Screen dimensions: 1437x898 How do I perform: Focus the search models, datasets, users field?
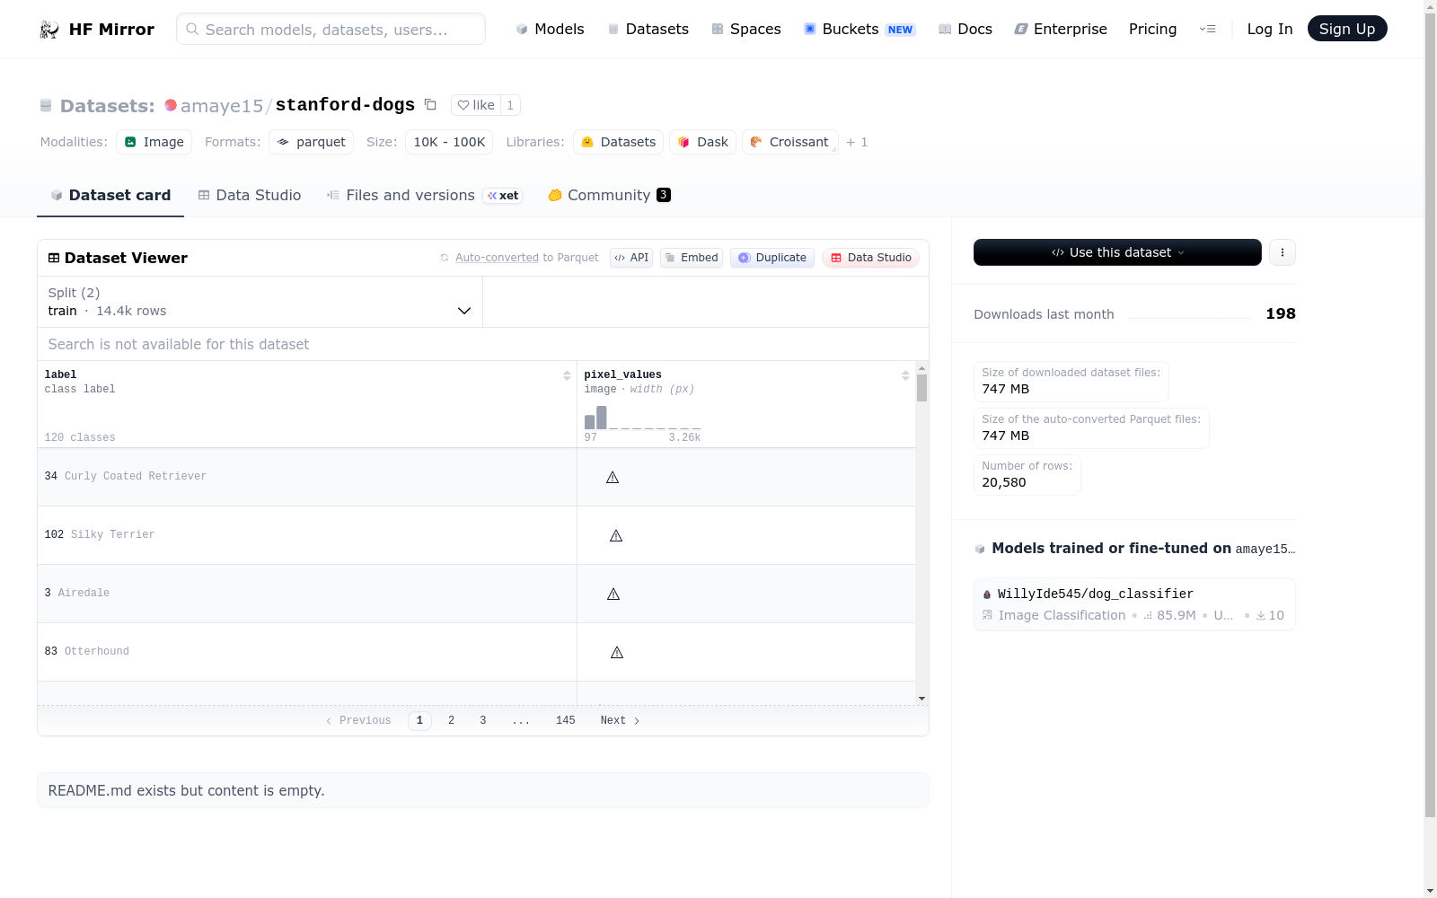click(x=331, y=29)
